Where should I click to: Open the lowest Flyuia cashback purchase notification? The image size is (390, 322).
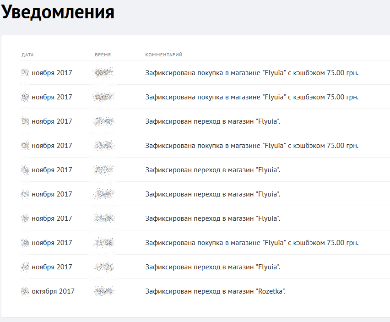click(252, 243)
